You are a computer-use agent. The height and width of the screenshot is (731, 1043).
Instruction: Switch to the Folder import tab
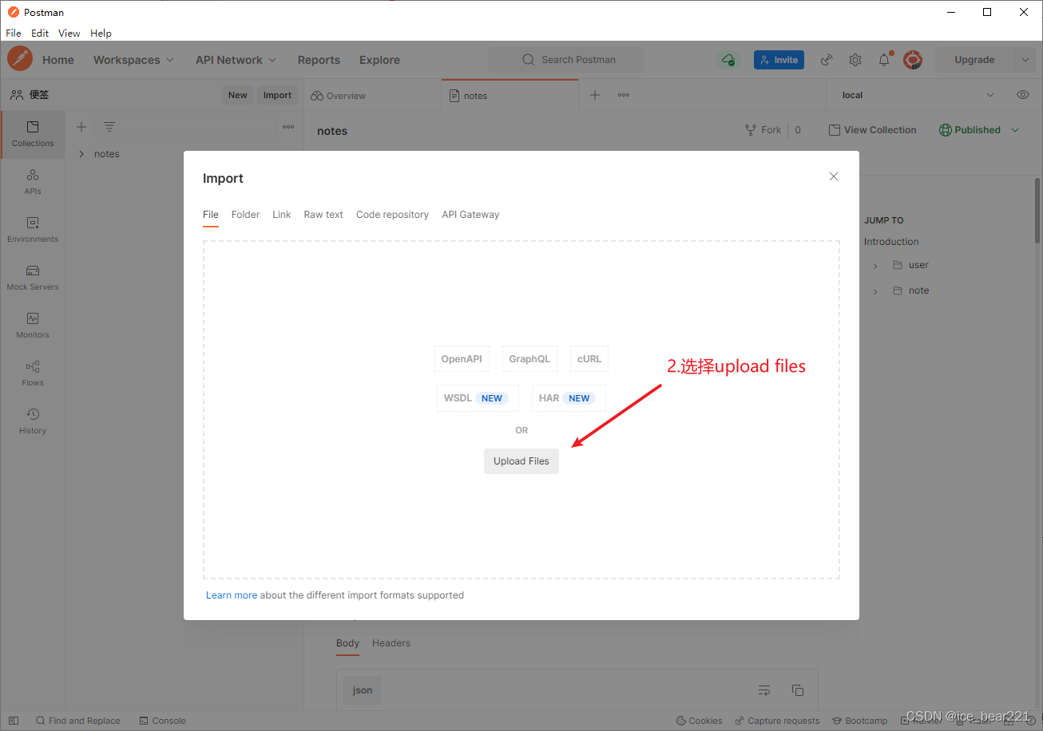(x=245, y=215)
